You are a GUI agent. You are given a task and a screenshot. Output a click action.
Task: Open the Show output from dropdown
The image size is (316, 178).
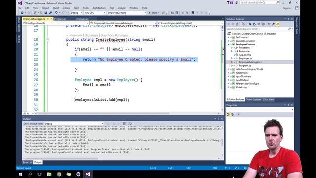(x=102, y=124)
